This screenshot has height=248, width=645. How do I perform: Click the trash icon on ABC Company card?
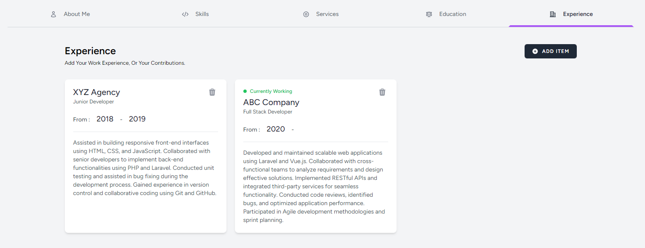382,92
